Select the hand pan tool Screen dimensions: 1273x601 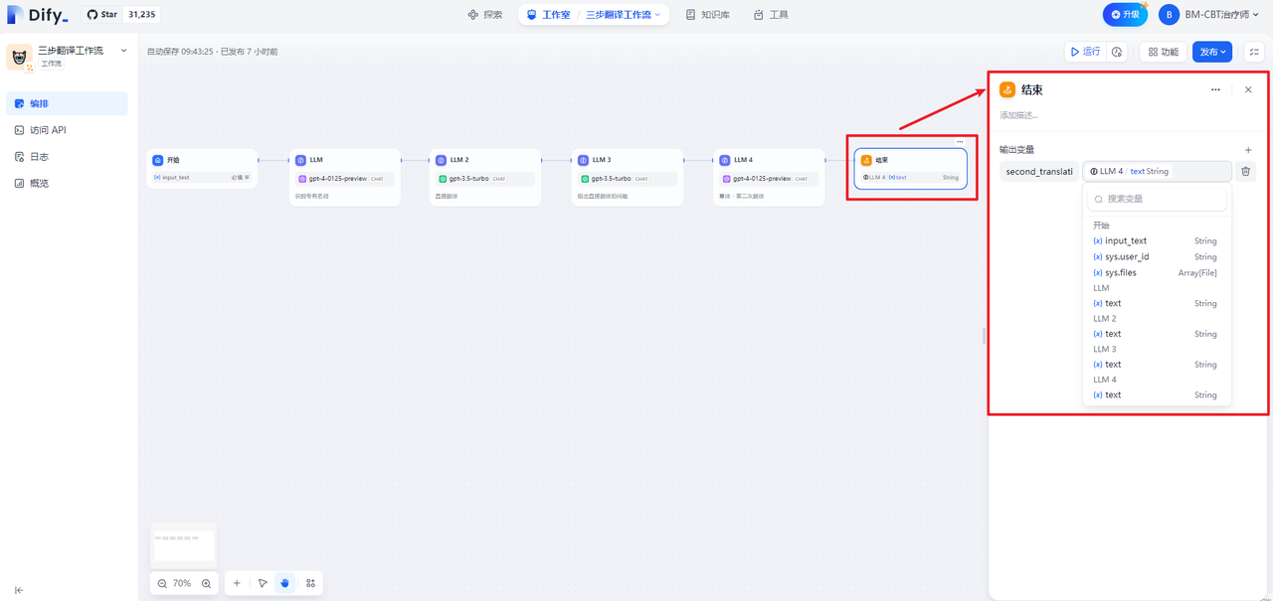284,583
